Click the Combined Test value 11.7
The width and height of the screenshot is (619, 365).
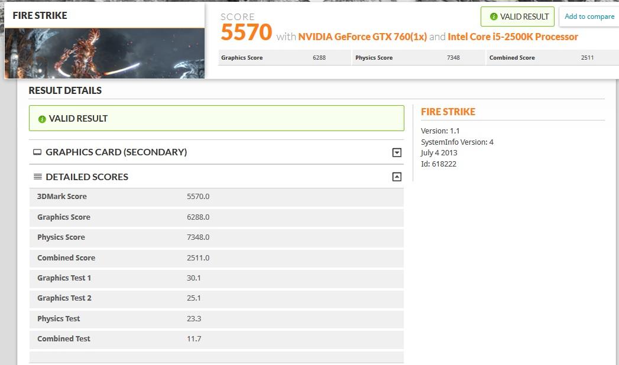tap(194, 338)
